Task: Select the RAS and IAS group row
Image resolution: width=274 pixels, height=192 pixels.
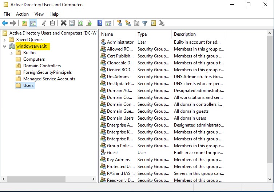Action: (x=163, y=173)
